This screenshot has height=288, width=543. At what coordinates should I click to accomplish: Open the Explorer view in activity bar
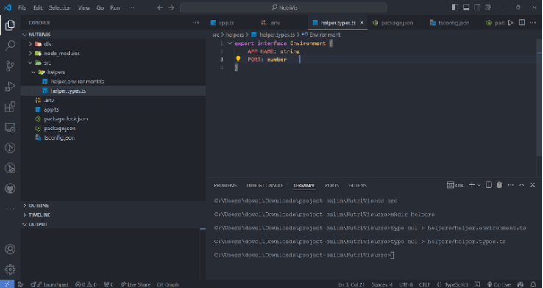click(10, 25)
